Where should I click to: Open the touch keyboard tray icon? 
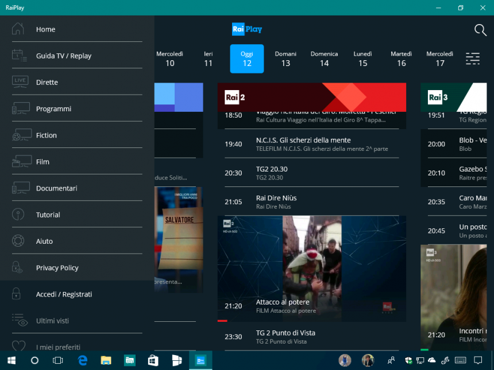point(460,360)
